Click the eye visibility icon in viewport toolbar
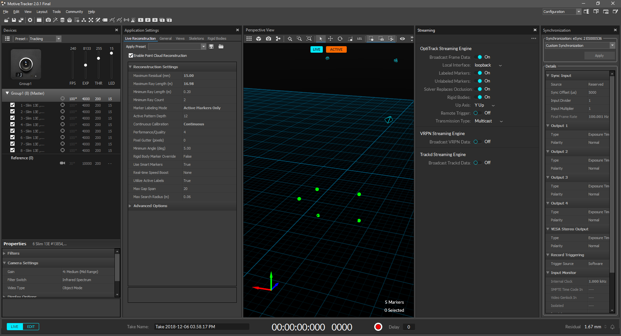621x336 pixels. tap(402, 39)
